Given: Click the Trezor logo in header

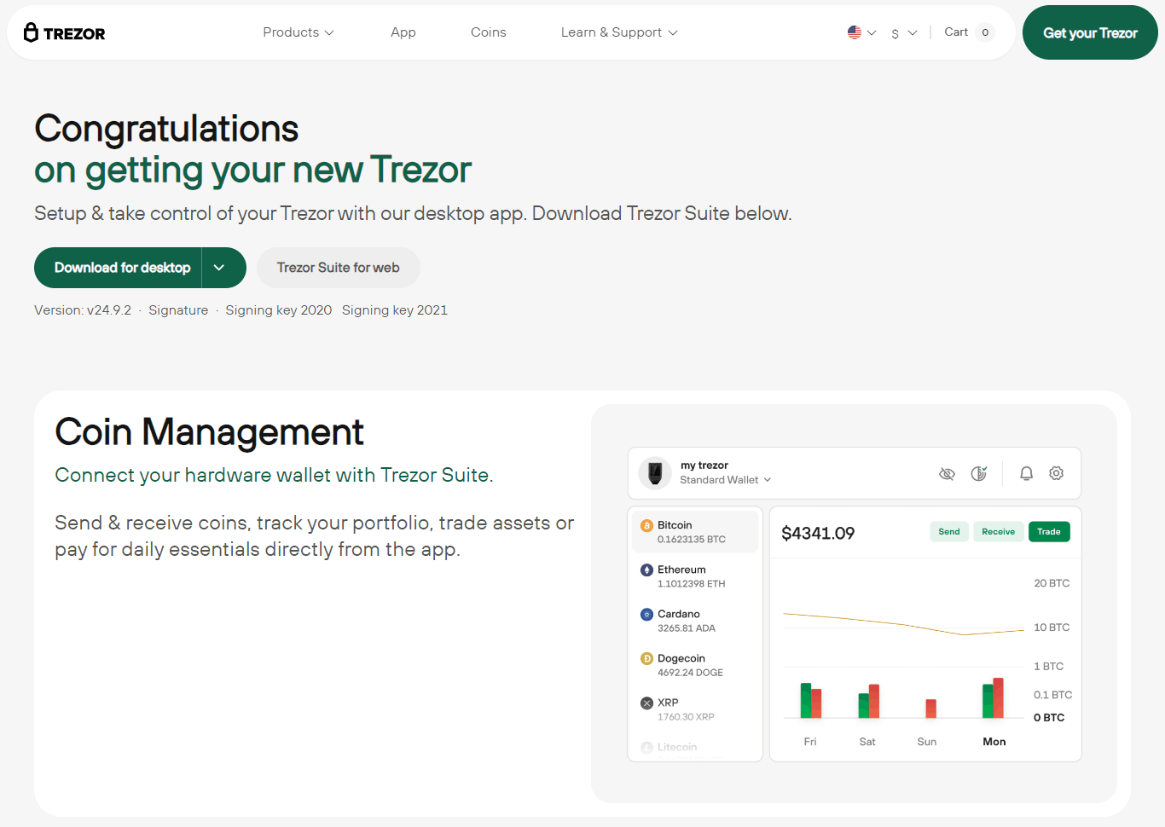Looking at the screenshot, I should click(65, 33).
